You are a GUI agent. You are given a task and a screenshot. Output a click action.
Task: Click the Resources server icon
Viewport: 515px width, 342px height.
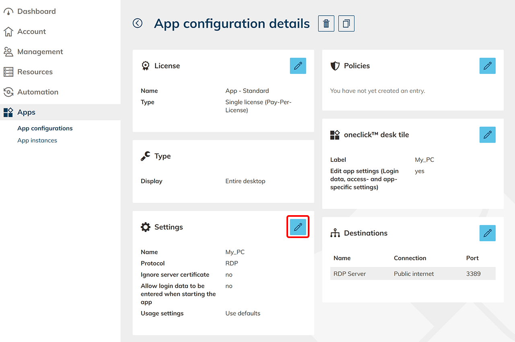click(x=8, y=72)
